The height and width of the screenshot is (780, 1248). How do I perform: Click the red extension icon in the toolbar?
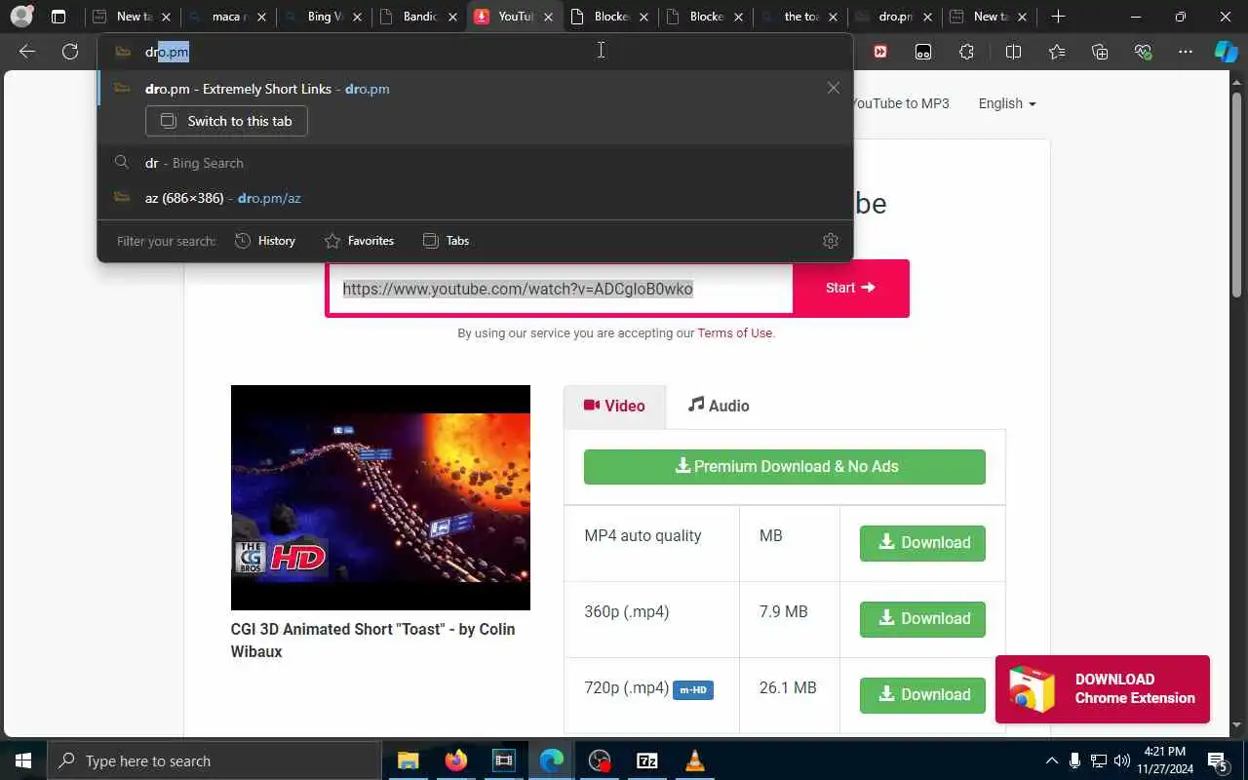click(x=880, y=52)
